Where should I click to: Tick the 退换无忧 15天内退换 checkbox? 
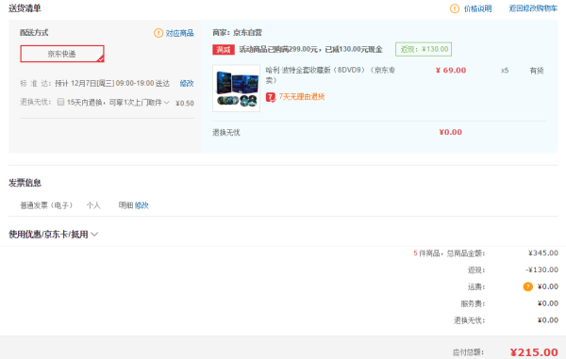[x=60, y=102]
